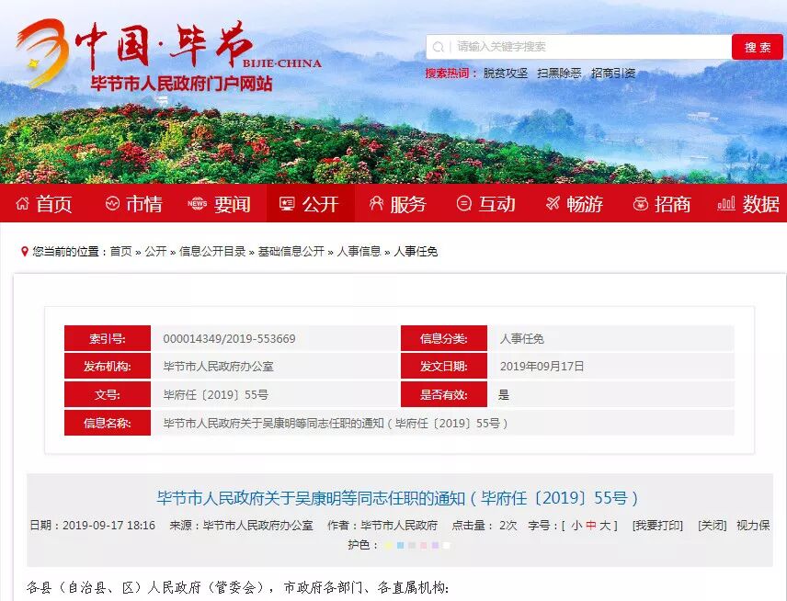Select the pink eye-protection color swatch
This screenshot has height=601, width=787.
(423, 545)
